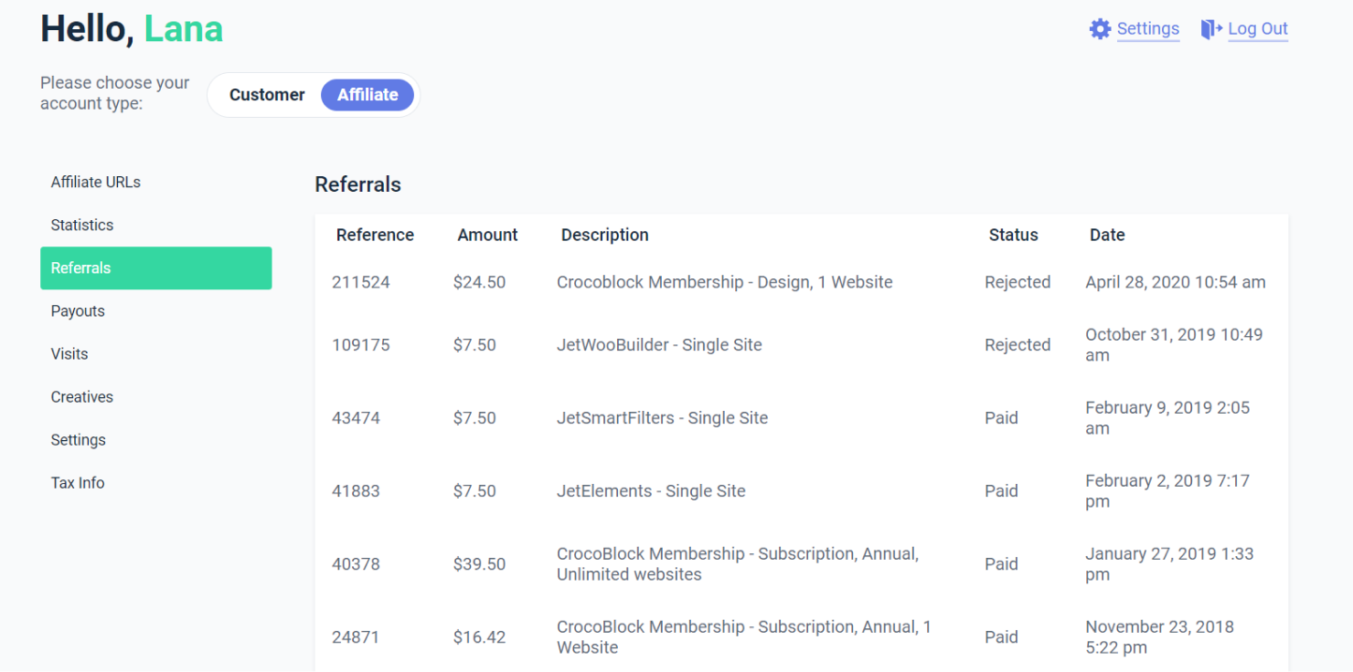
Task: Click the Amount column header
Action: pyautogui.click(x=487, y=235)
